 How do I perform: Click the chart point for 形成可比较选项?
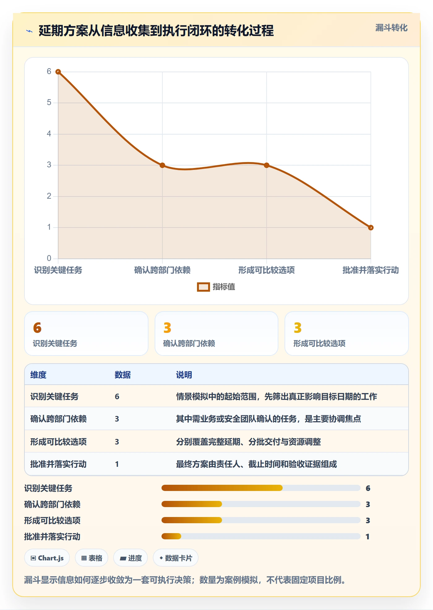pyautogui.click(x=267, y=165)
